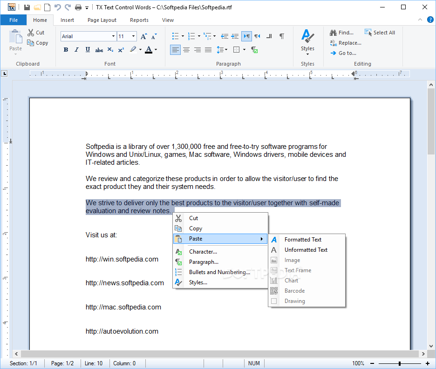The width and height of the screenshot is (436, 369).
Task: Switch to the Insert tab
Action: click(67, 20)
